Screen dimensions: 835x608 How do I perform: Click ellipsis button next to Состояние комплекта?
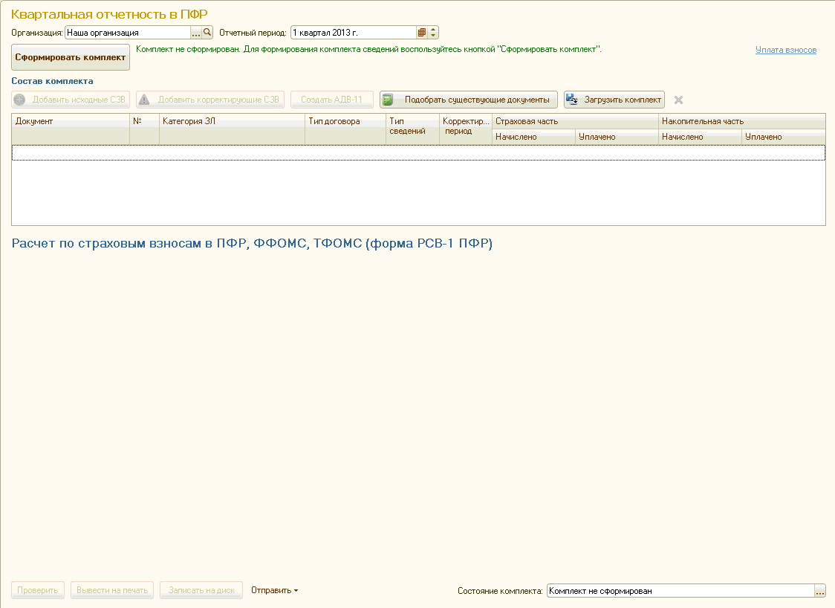[x=820, y=591]
